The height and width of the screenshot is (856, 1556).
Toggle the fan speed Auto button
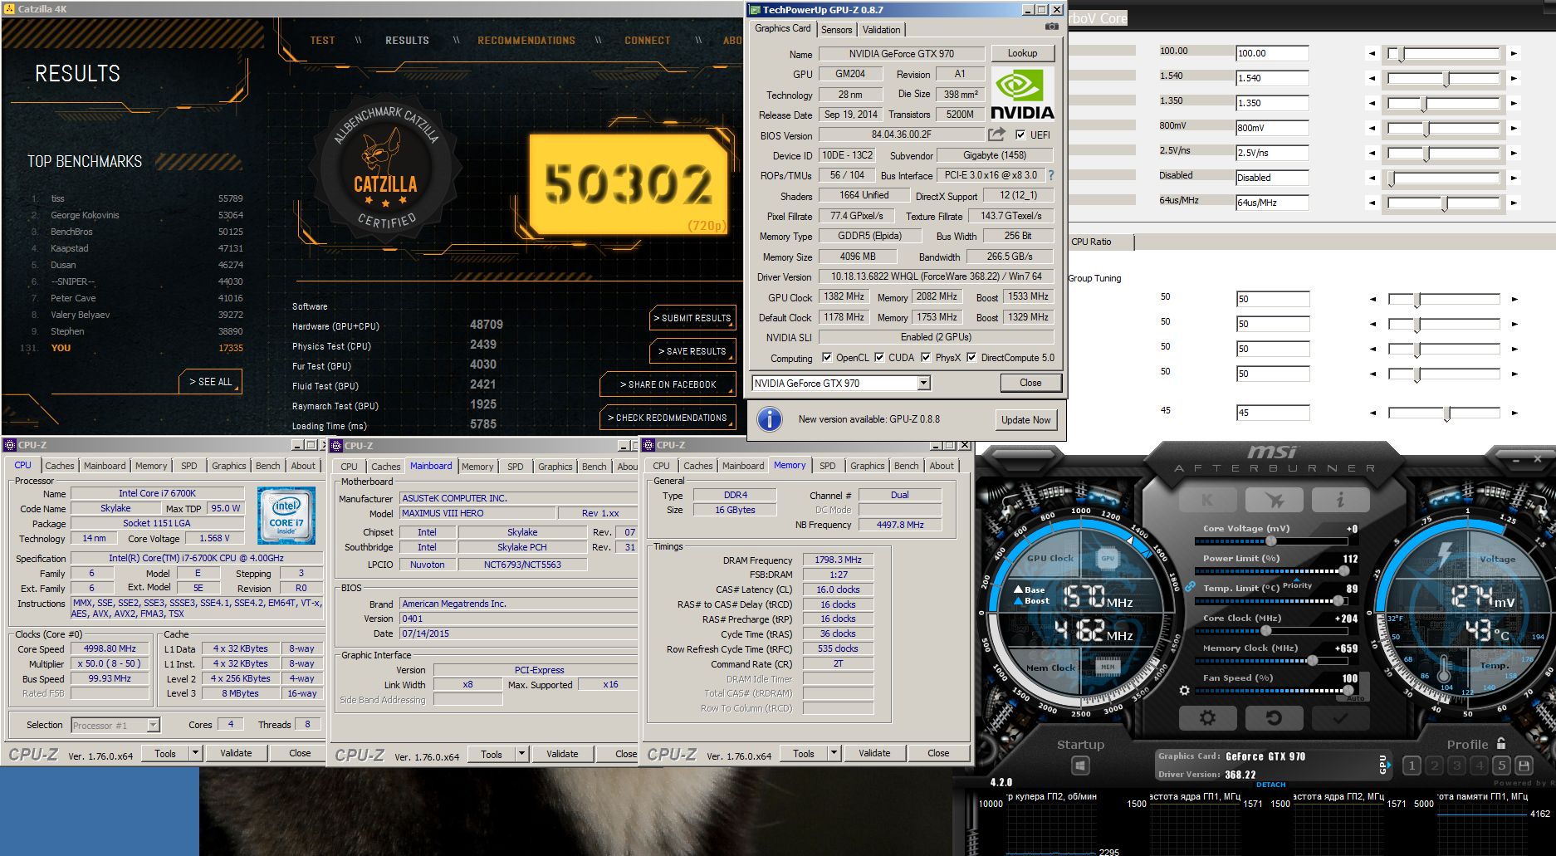[x=1355, y=698]
